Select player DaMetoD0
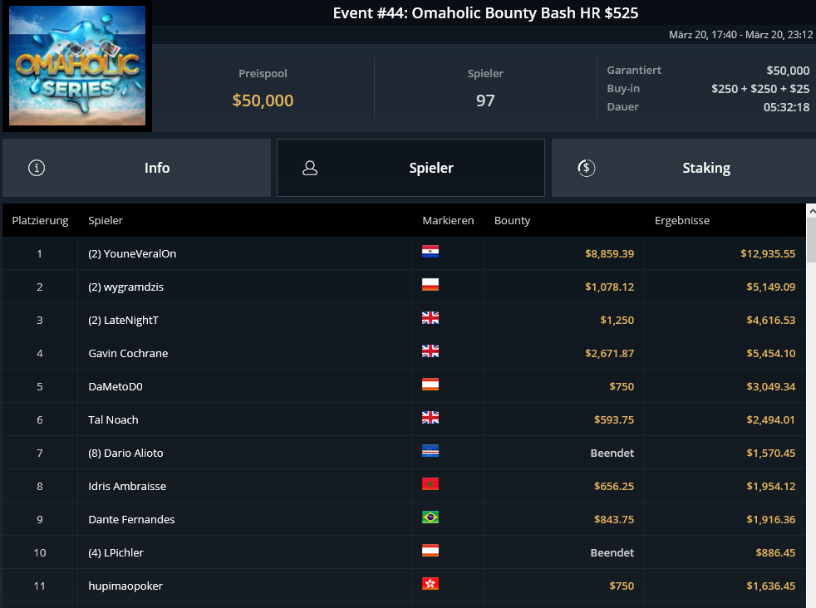 click(x=116, y=387)
